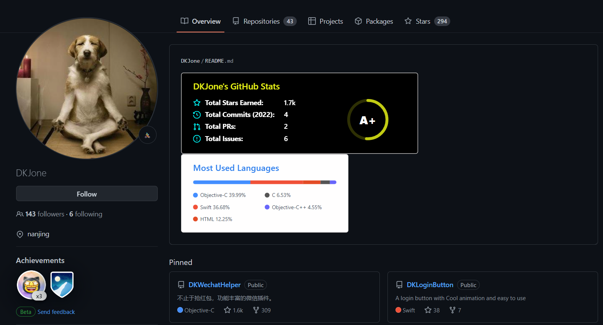Image resolution: width=603 pixels, height=325 pixels.
Task: Click the Public label on DKWechatHelper
Action: (255, 285)
